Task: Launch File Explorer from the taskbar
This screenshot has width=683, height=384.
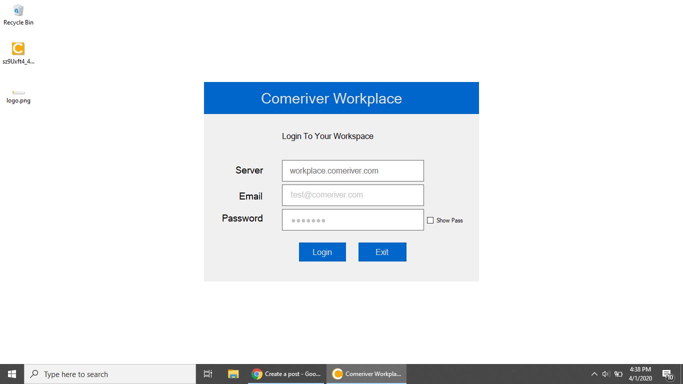Action: pyautogui.click(x=233, y=374)
